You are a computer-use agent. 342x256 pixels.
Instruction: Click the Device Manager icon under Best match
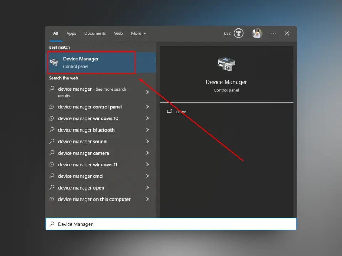[54, 62]
